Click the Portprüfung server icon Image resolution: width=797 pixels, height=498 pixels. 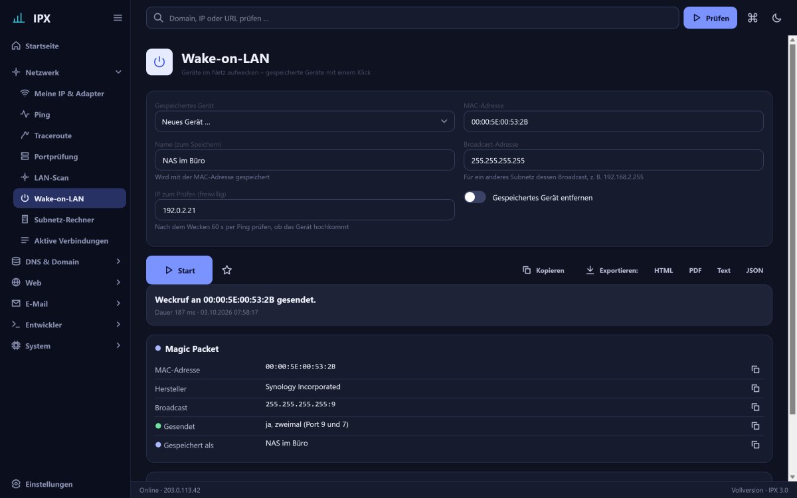coord(25,157)
